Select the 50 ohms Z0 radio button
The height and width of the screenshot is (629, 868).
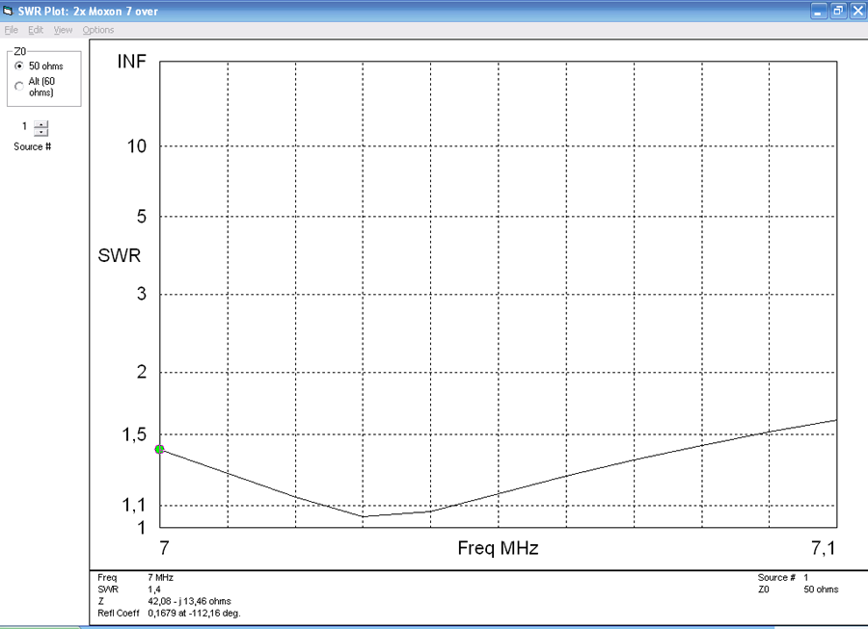point(19,66)
